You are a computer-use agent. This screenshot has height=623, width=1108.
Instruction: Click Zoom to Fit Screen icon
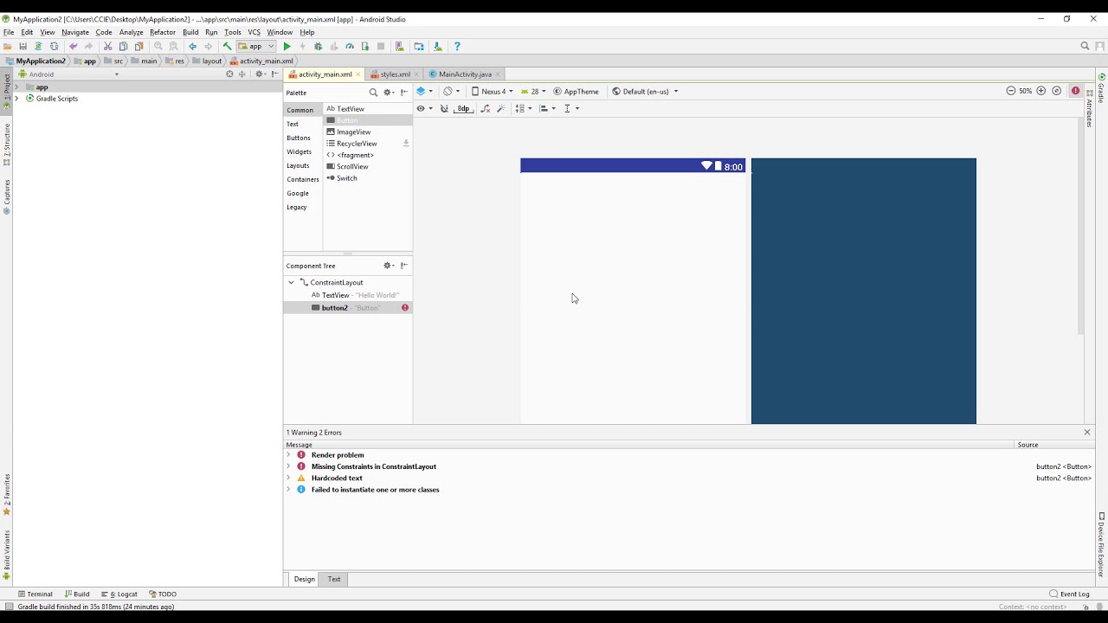point(1056,91)
